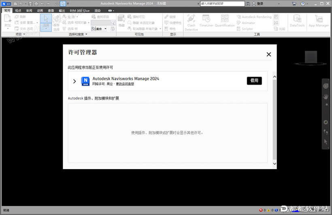The image size is (332, 215).
Task: Switch to the 查看 (View) ribbon tab
Action: click(x=51, y=11)
